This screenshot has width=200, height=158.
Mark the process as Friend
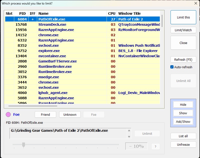[x=45, y=114]
